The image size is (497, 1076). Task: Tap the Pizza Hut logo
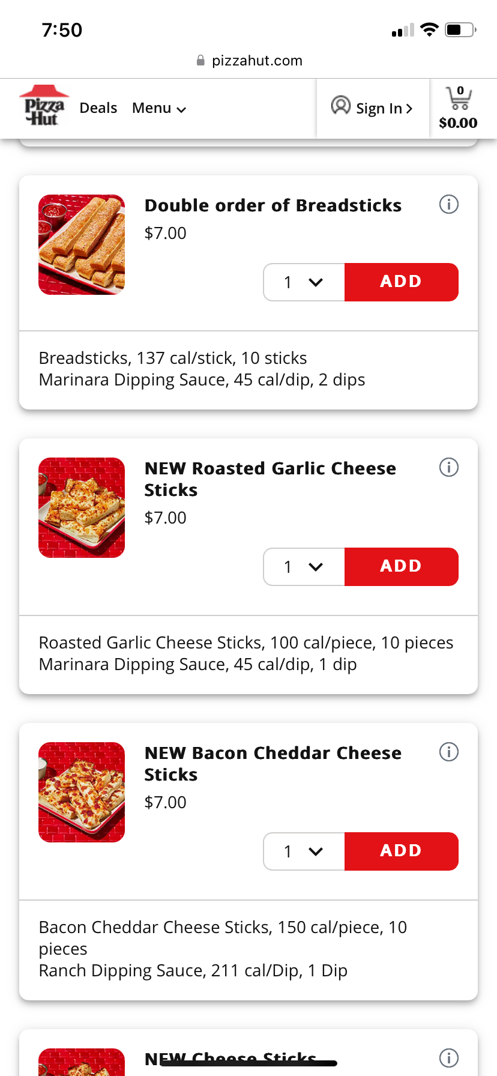[44, 106]
